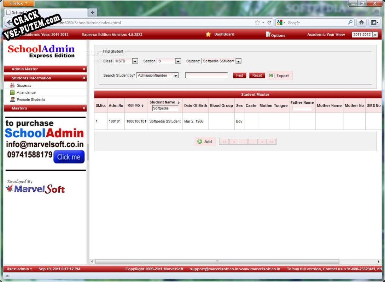Open Search Student by dropdown
This screenshot has width=385, height=282.
[176, 76]
